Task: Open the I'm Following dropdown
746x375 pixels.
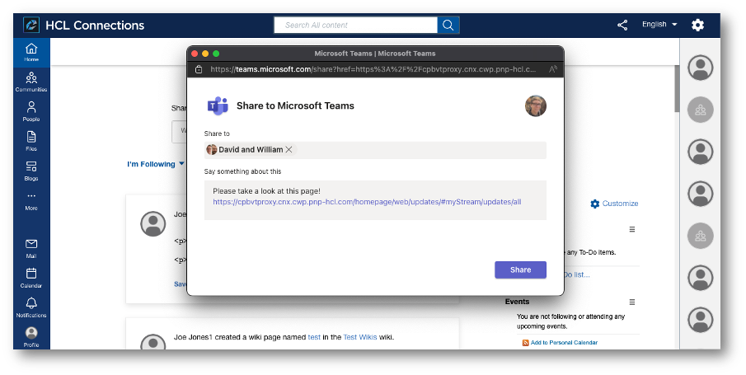Action: (x=156, y=164)
